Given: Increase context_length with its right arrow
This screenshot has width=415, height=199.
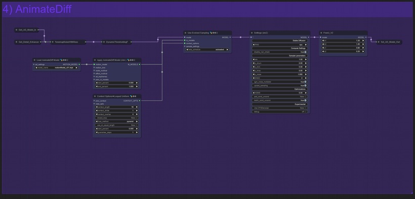Looking at the screenshot, I should [x=137, y=107].
